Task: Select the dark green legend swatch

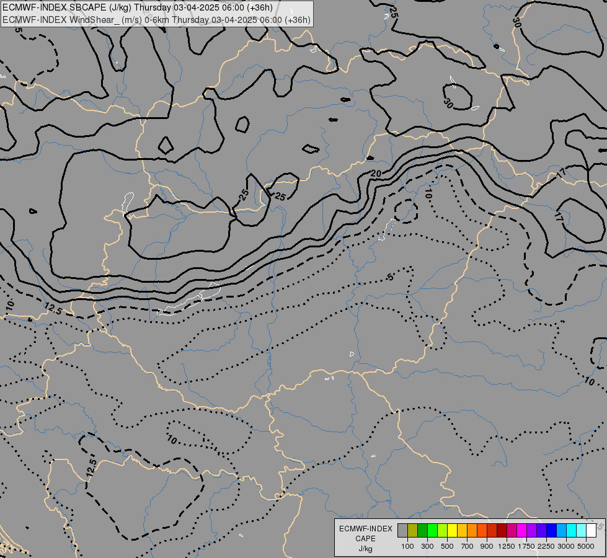Action: click(423, 531)
